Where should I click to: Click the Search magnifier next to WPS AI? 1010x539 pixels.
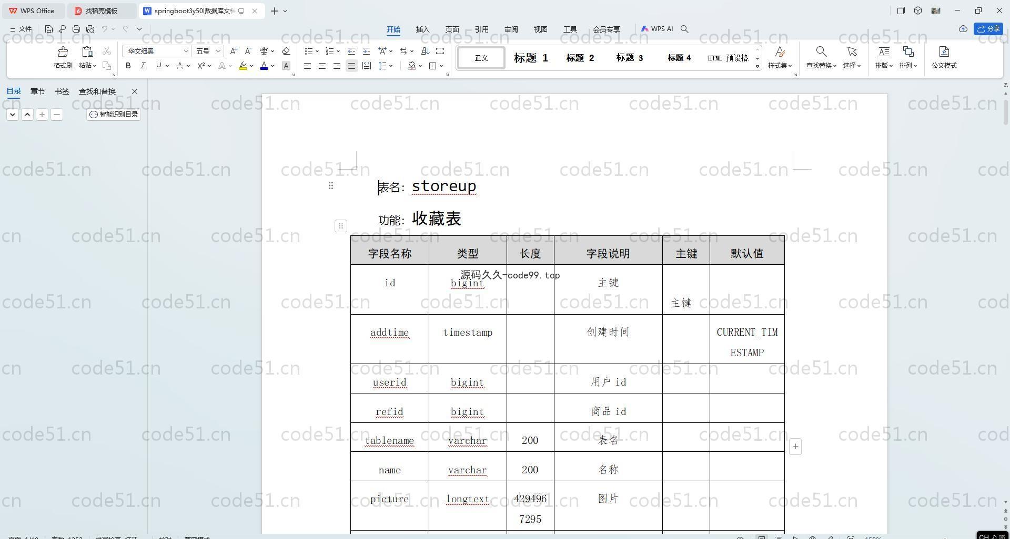pyautogui.click(x=684, y=29)
